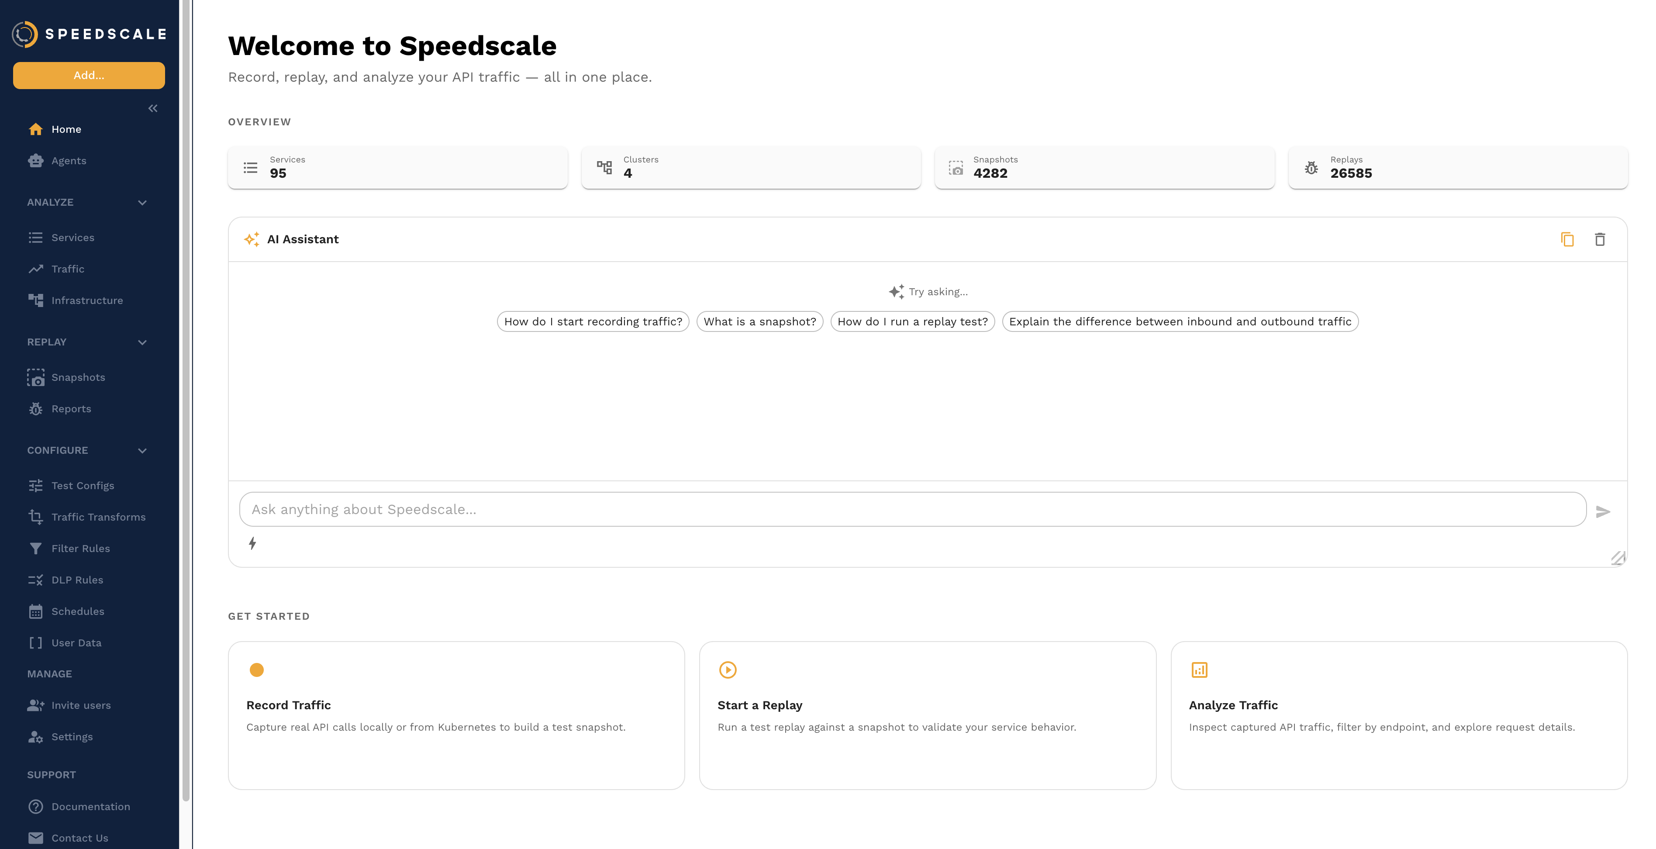The image size is (1656, 849).
Task: Collapse the sidebar with the double chevron
Action: point(153,108)
